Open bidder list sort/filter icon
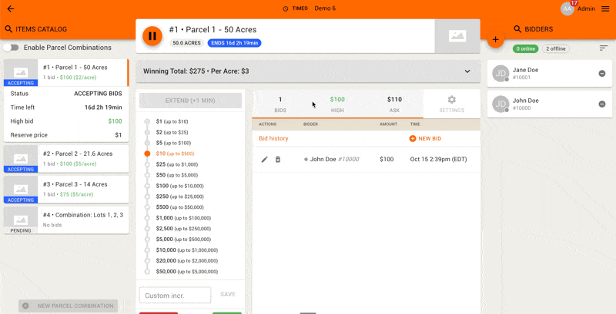The width and height of the screenshot is (616, 314). [603, 48]
